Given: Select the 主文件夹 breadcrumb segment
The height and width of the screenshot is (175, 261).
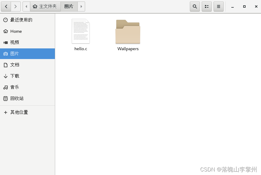Looking at the screenshot, I should (x=45, y=6).
